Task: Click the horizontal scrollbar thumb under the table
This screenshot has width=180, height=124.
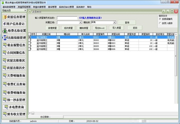Action: point(33,113)
